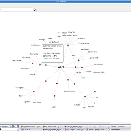131x131 pixels.
Task: Click the horizontal scrollbar under the graph
Action: click(55, 123)
